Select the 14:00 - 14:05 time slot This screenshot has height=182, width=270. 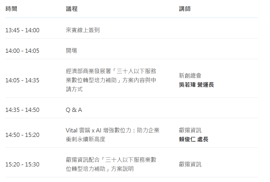(x=22, y=51)
